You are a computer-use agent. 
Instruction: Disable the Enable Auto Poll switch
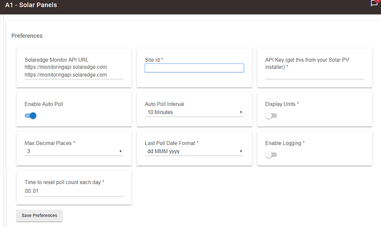30,116
